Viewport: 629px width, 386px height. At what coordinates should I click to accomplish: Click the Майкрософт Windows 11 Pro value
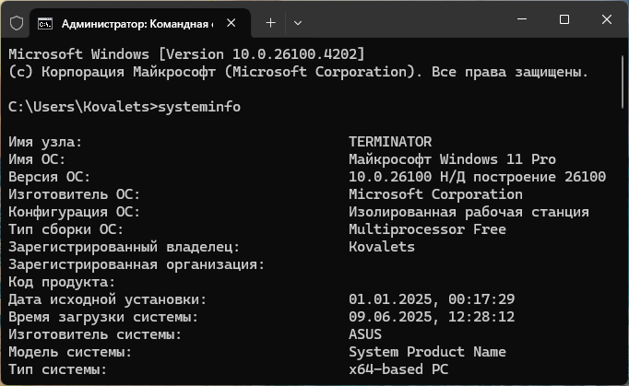[452, 159]
